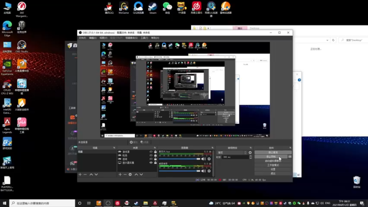The width and height of the screenshot is (368, 207).
Task: Open OBS Studio desktop shortcut
Action: 22,46
